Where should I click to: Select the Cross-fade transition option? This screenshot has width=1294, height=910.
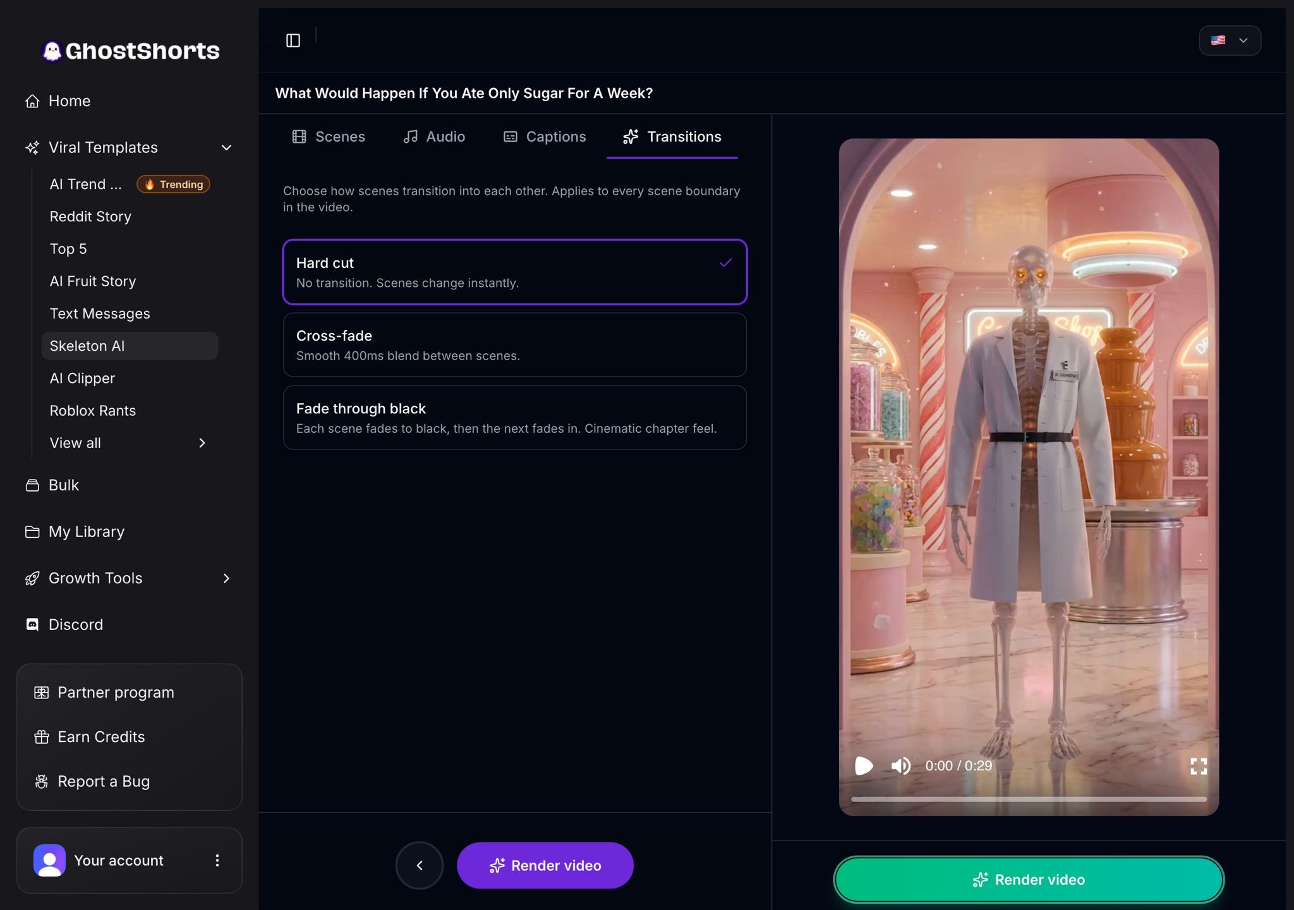click(x=515, y=345)
